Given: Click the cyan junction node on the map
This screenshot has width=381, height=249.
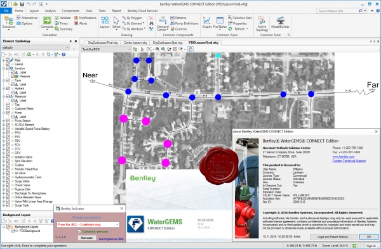Looking at the screenshot, I should click(x=218, y=56).
